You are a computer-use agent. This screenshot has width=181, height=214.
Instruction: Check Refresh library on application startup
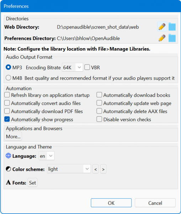pyautogui.click(x=7, y=95)
